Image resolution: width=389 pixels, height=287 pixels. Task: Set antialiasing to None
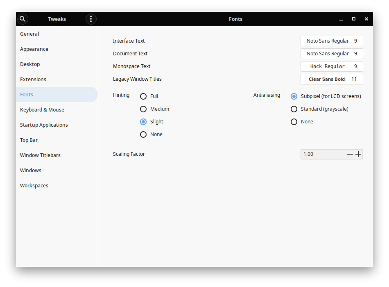(x=294, y=122)
